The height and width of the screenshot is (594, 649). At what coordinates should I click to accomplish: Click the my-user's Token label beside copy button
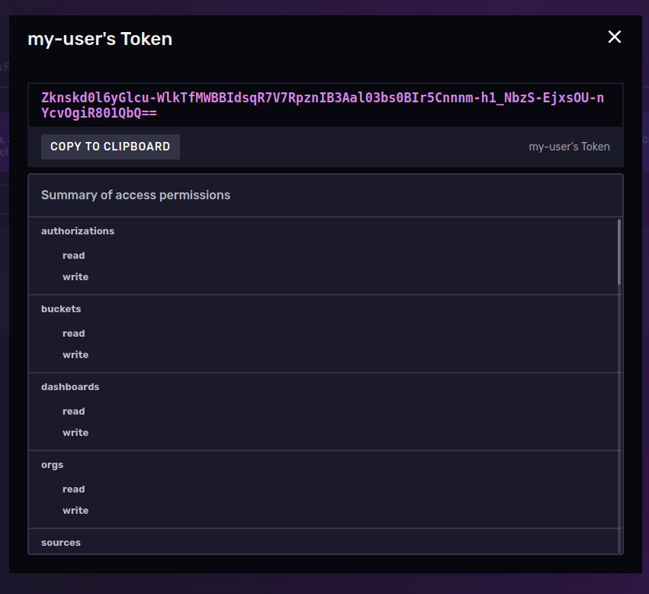pos(569,147)
